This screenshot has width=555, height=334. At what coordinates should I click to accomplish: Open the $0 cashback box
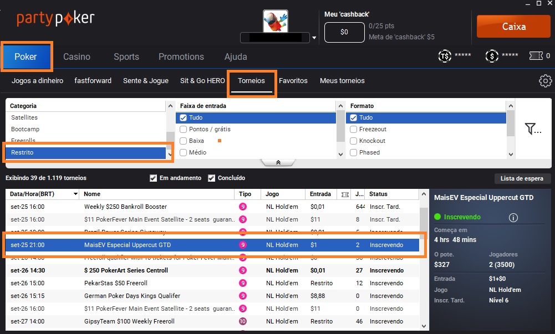pyautogui.click(x=344, y=32)
